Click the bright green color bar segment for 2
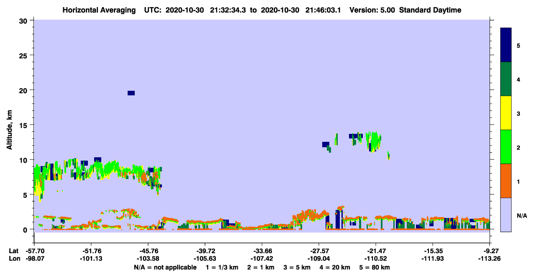Image resolution: width=544 pixels, height=279 pixels. [506, 147]
